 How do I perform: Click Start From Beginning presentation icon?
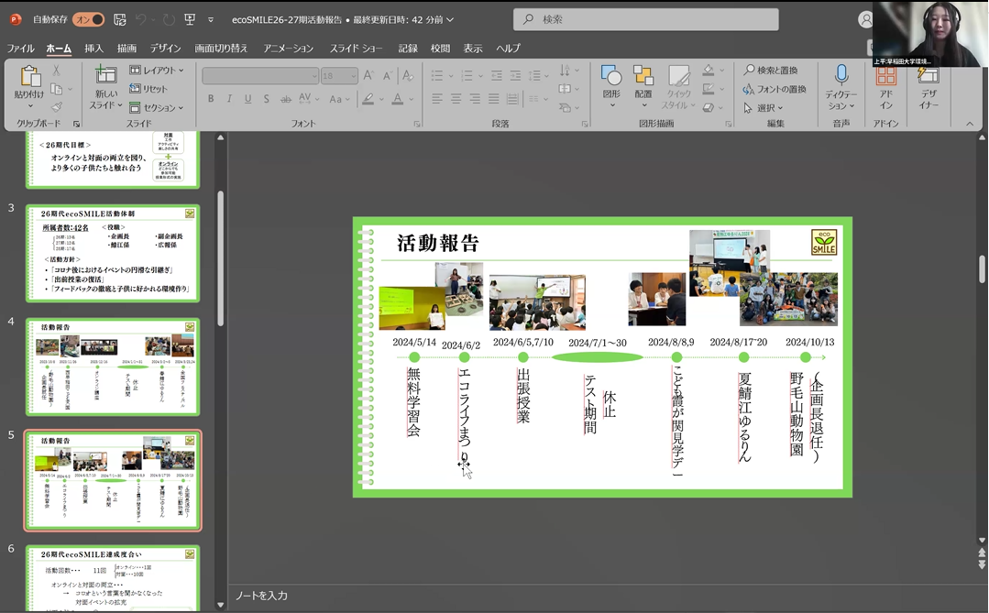(189, 19)
